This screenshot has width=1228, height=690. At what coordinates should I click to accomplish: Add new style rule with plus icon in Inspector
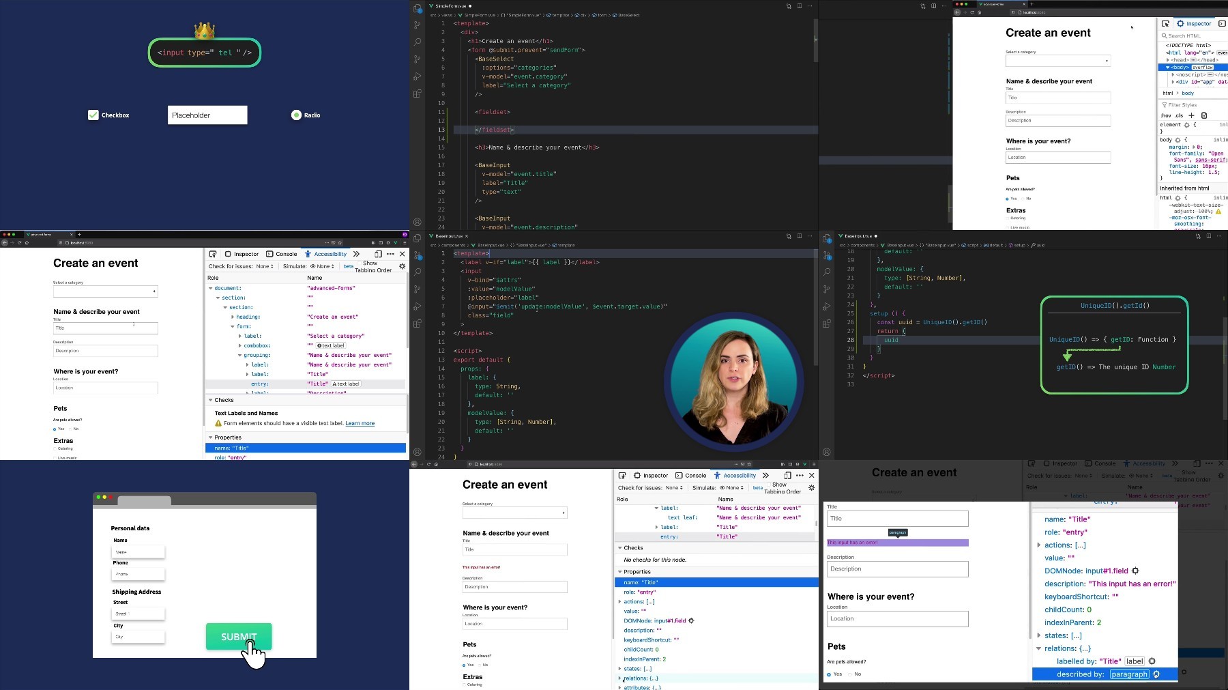pos(1191,115)
